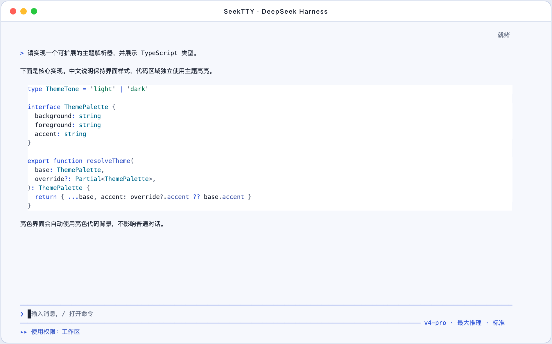The image size is (552, 344).
Task: Click the ): ThemePalette { line
Action: click(x=59, y=188)
